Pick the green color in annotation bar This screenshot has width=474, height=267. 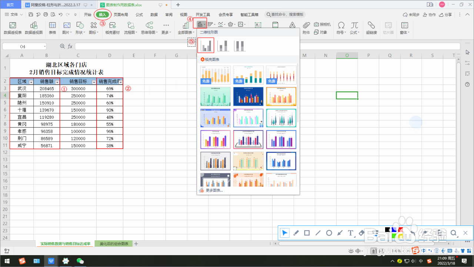394,236
